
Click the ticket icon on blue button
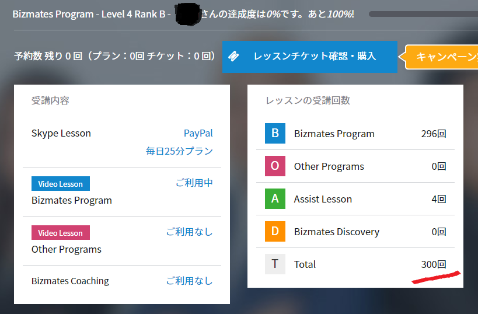click(x=234, y=56)
